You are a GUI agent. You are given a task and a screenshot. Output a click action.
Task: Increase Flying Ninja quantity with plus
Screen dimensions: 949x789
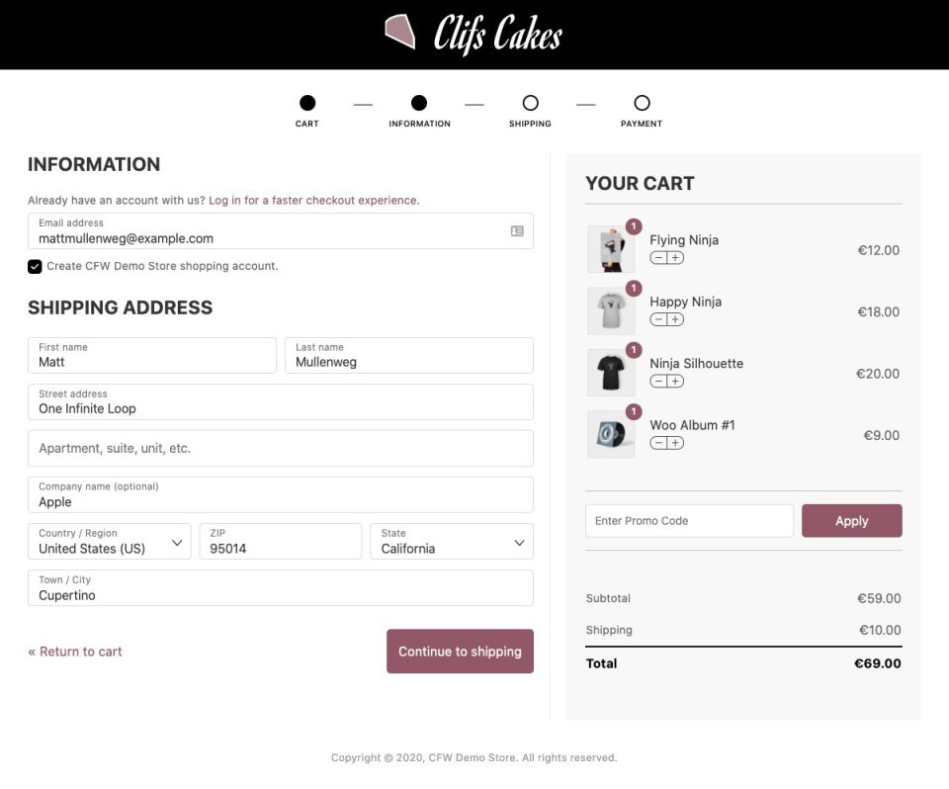coord(675,258)
